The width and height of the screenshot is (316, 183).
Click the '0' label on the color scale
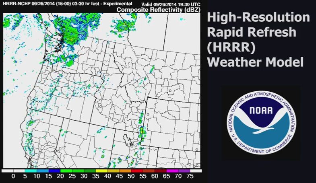click(x=13, y=176)
